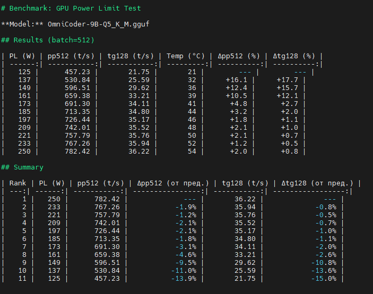Click the 'Rank' column header in Summary
373x294 pixels.
click(18, 183)
